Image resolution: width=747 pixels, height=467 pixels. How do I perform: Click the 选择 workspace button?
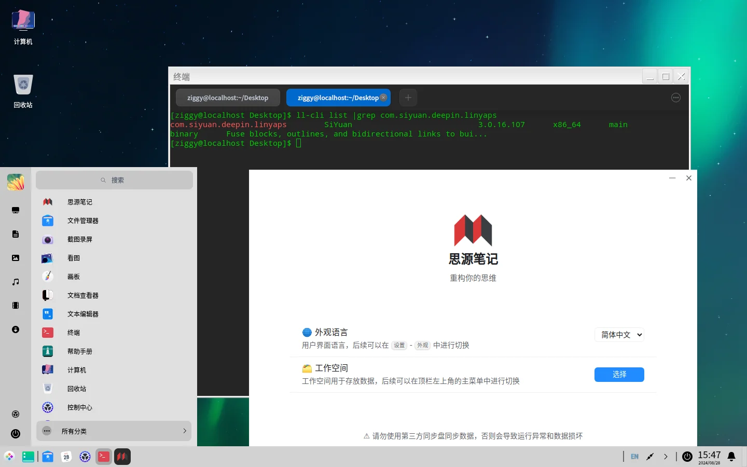(619, 375)
